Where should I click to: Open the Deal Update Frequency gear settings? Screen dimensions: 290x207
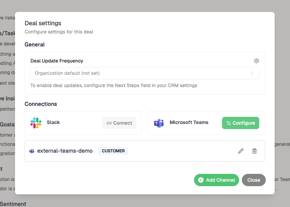pyautogui.click(x=257, y=61)
